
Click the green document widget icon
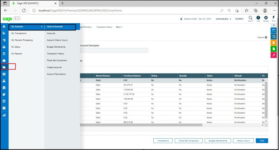click(274, 49)
